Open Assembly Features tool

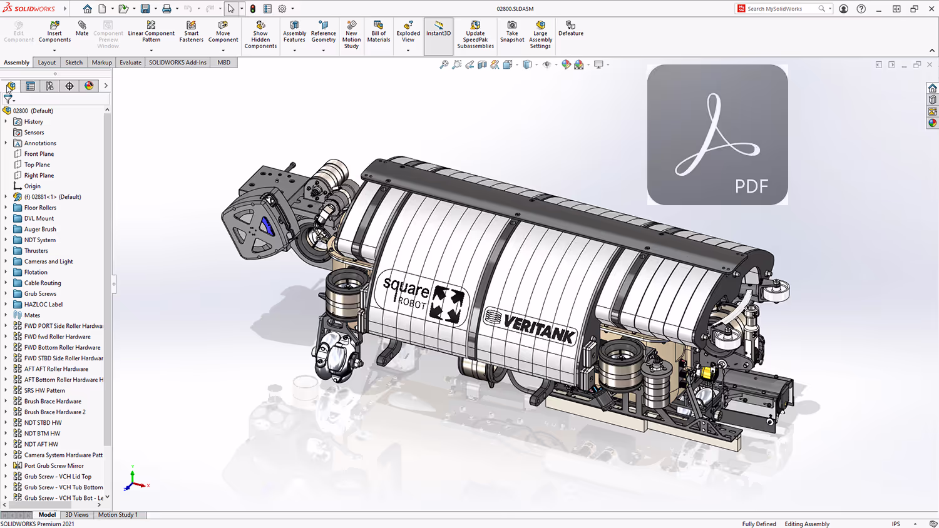click(294, 32)
